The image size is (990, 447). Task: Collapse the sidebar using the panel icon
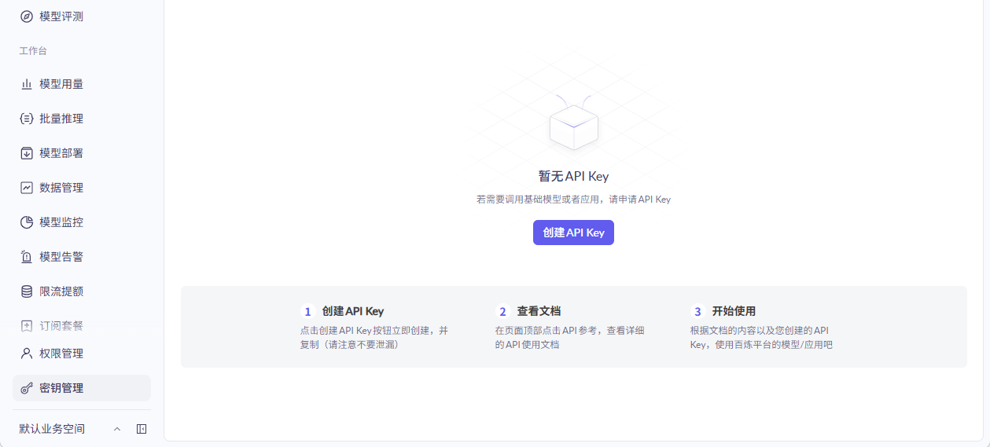[x=142, y=429]
